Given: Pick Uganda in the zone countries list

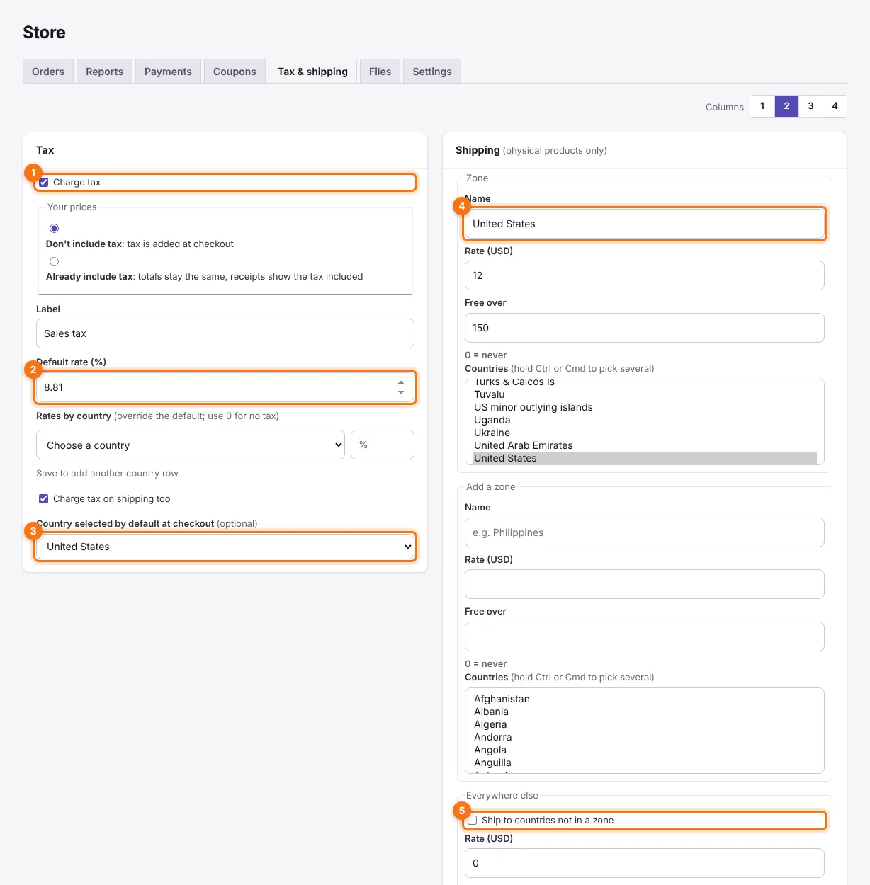Looking at the screenshot, I should tap(645, 420).
